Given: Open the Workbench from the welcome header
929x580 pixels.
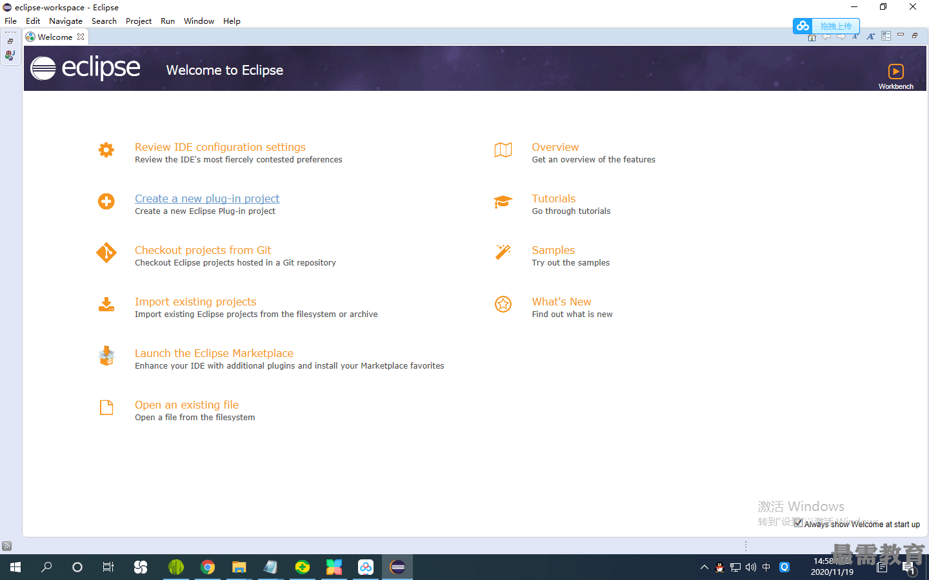Looking at the screenshot, I should pyautogui.click(x=895, y=76).
